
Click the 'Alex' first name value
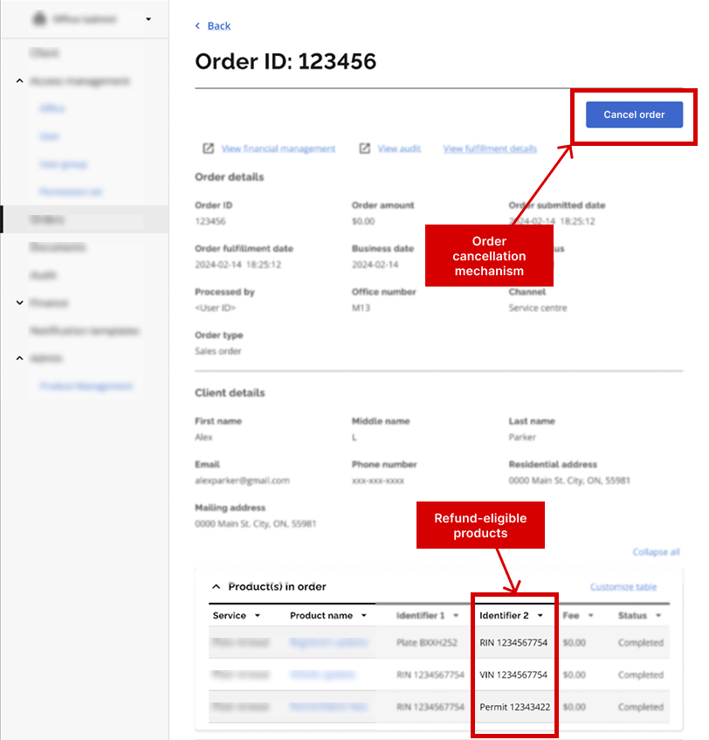(203, 437)
